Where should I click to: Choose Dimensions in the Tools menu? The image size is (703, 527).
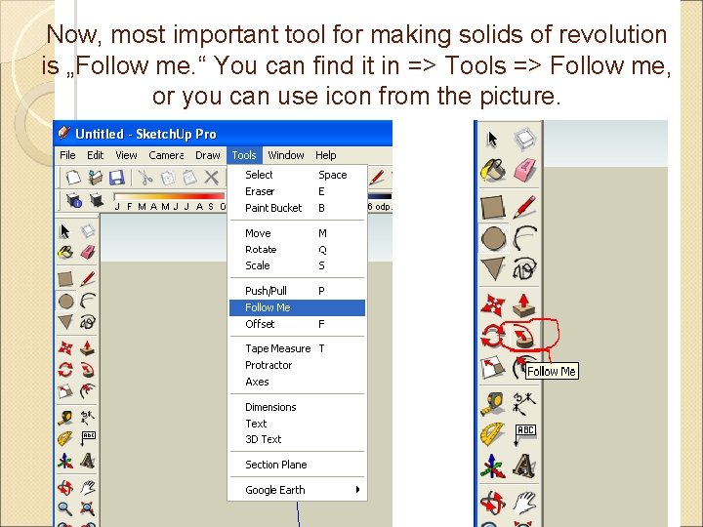[297, 407]
